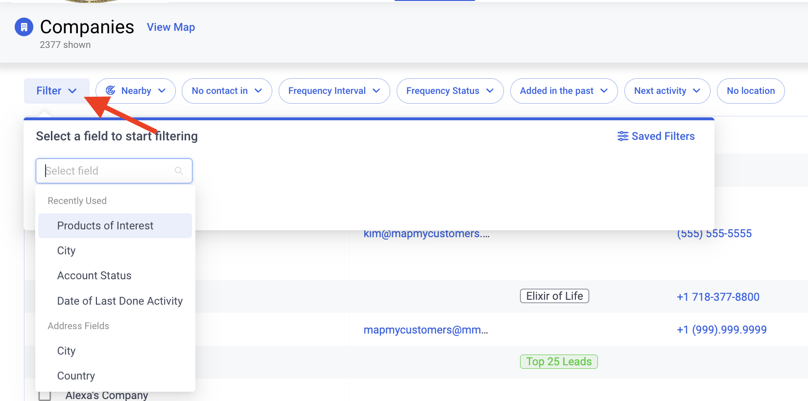This screenshot has height=401, width=808.
Task: Focus the Select field search input
Action: pos(114,171)
